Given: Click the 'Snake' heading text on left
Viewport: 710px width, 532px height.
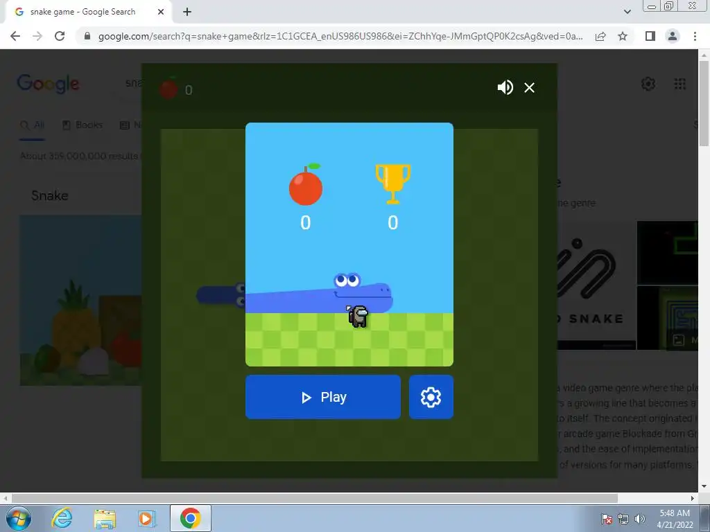Looking at the screenshot, I should point(50,195).
